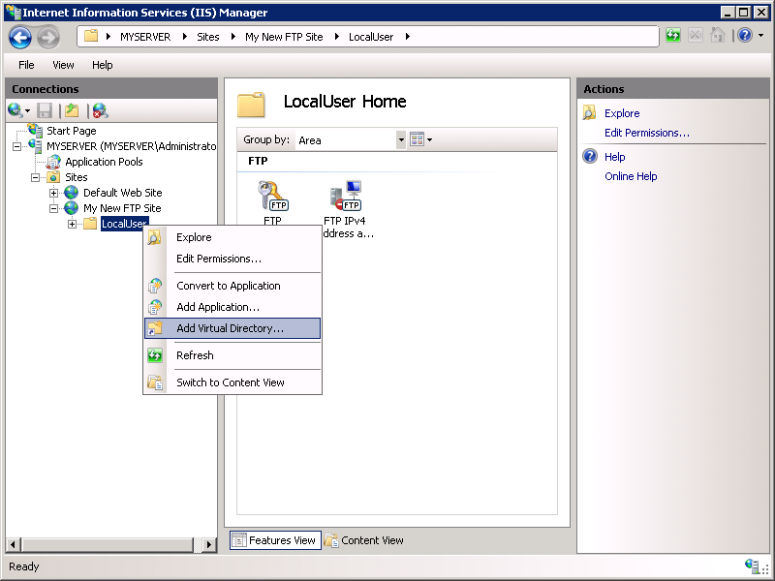Click the Up One Level folder icon

click(72, 110)
